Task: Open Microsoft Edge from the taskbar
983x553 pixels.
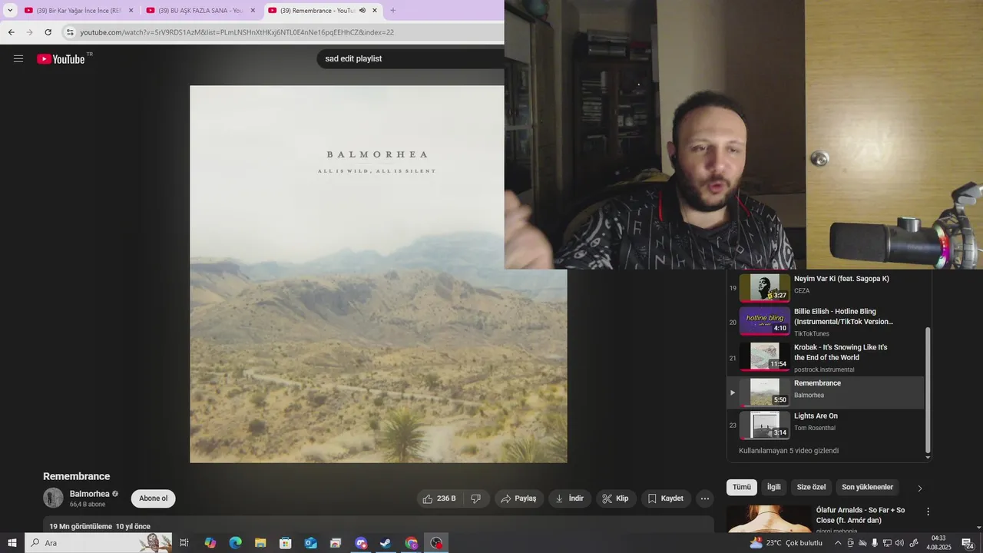Action: tap(235, 543)
